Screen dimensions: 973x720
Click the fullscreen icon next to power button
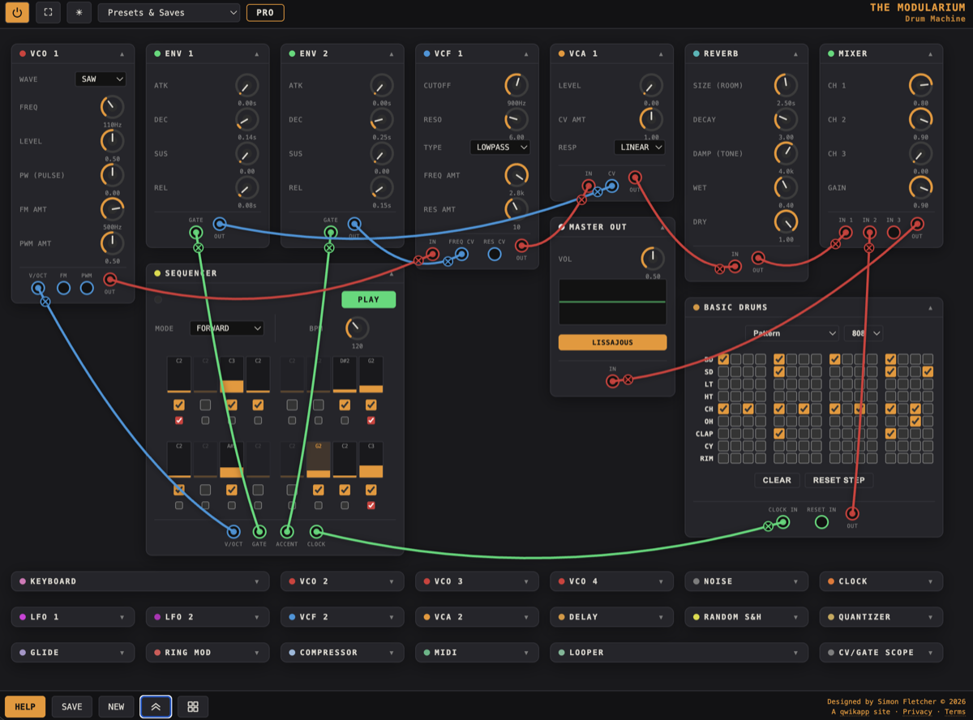(x=48, y=12)
